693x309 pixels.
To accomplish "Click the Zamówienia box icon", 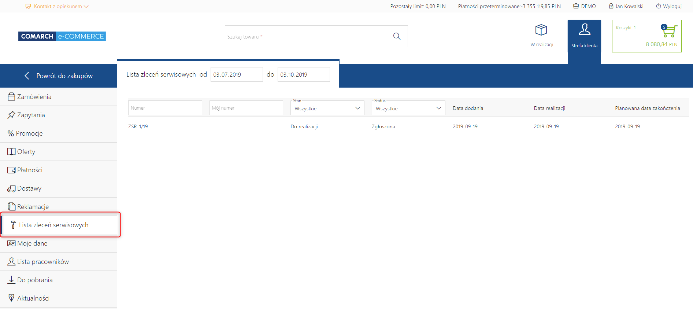I will point(11,97).
